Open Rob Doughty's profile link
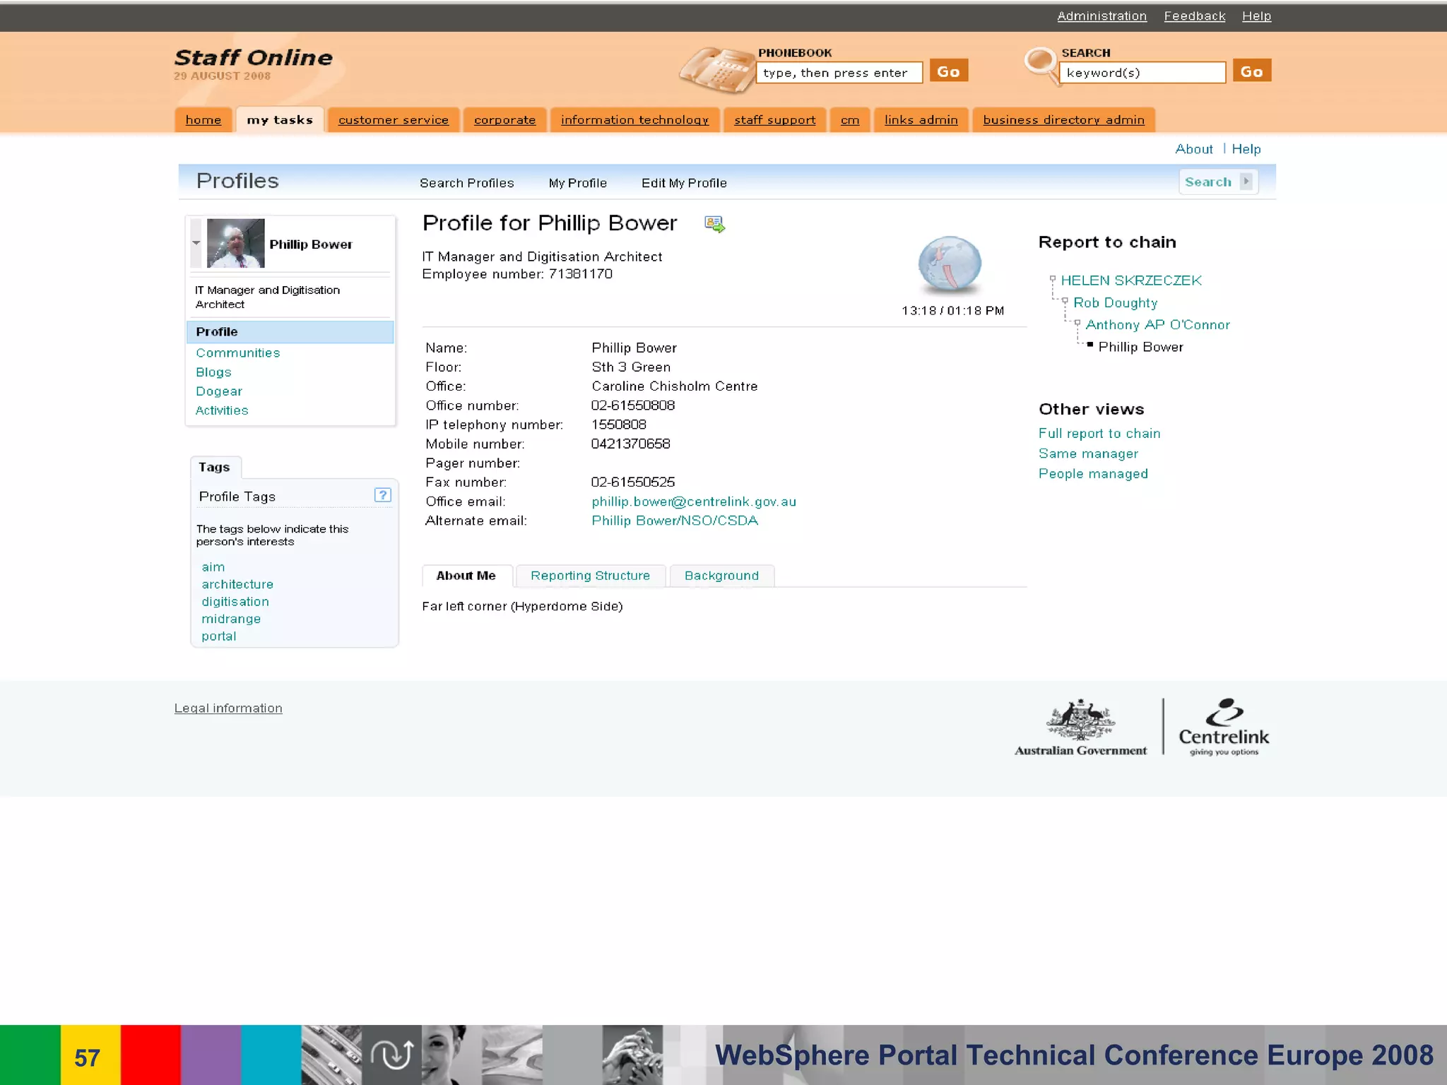The image size is (1447, 1085). tap(1115, 303)
